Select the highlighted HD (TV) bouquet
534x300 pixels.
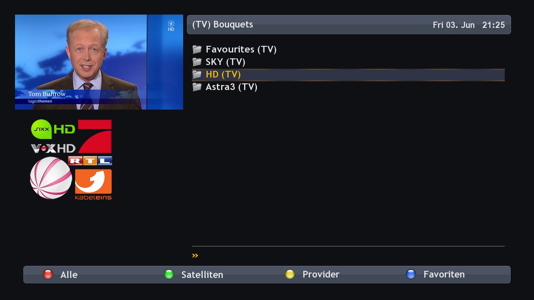[x=348, y=75]
